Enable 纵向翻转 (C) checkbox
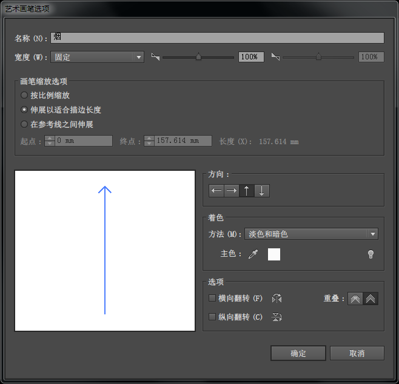The image size is (399, 384). click(x=212, y=317)
